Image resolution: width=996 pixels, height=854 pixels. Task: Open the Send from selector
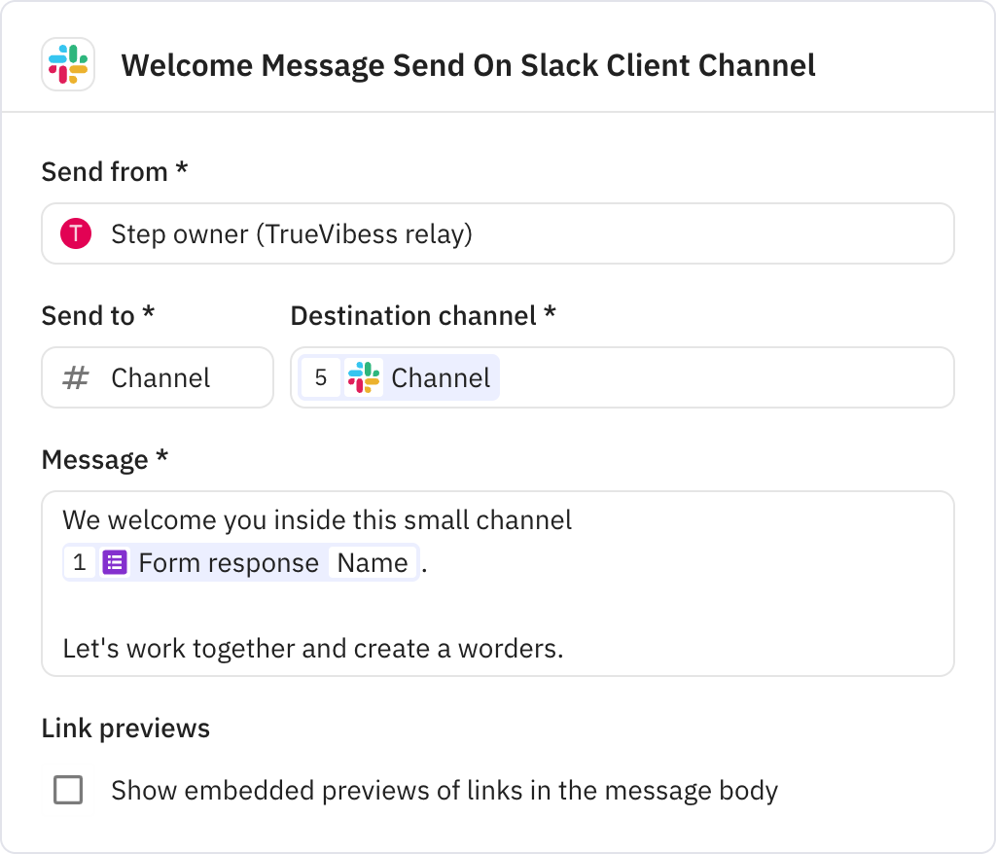pos(497,232)
